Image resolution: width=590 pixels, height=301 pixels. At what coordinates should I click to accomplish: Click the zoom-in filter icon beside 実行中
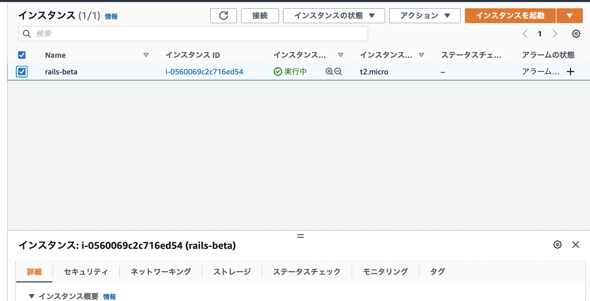329,71
